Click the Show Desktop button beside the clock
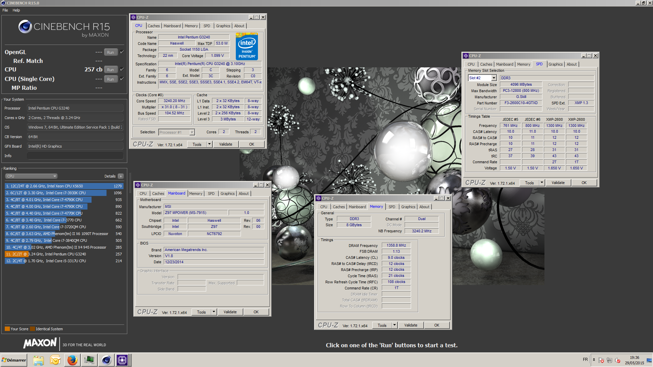The width and height of the screenshot is (653, 367). (650, 360)
